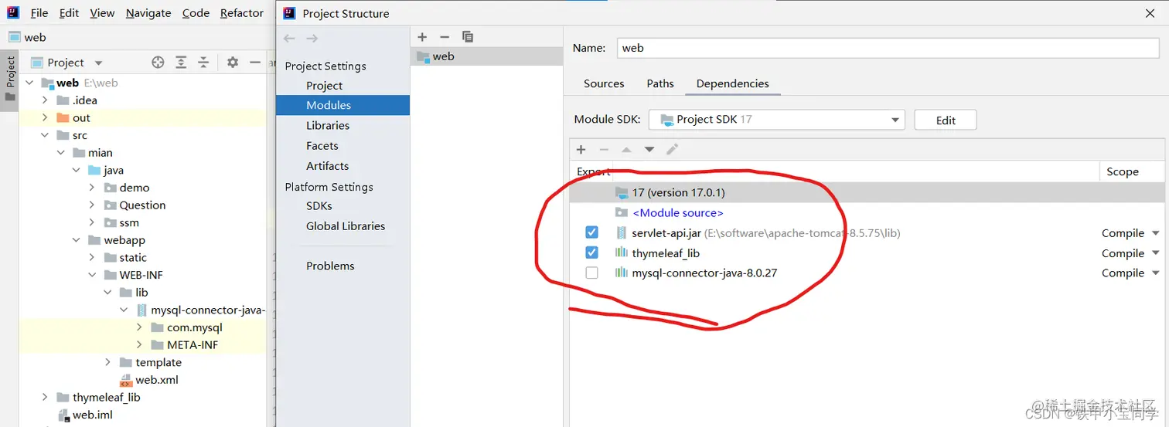Click the Collapse All icon in Project panel
This screenshot has height=427, width=1169.
click(203, 63)
